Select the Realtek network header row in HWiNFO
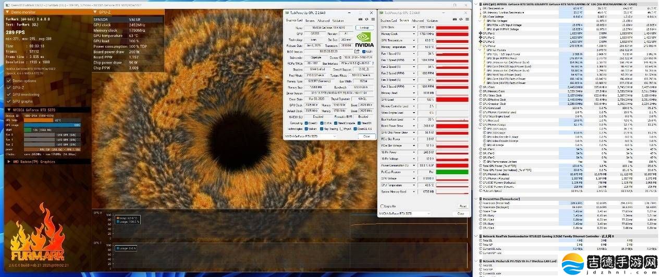The height and width of the screenshot is (277, 662). click(568, 236)
